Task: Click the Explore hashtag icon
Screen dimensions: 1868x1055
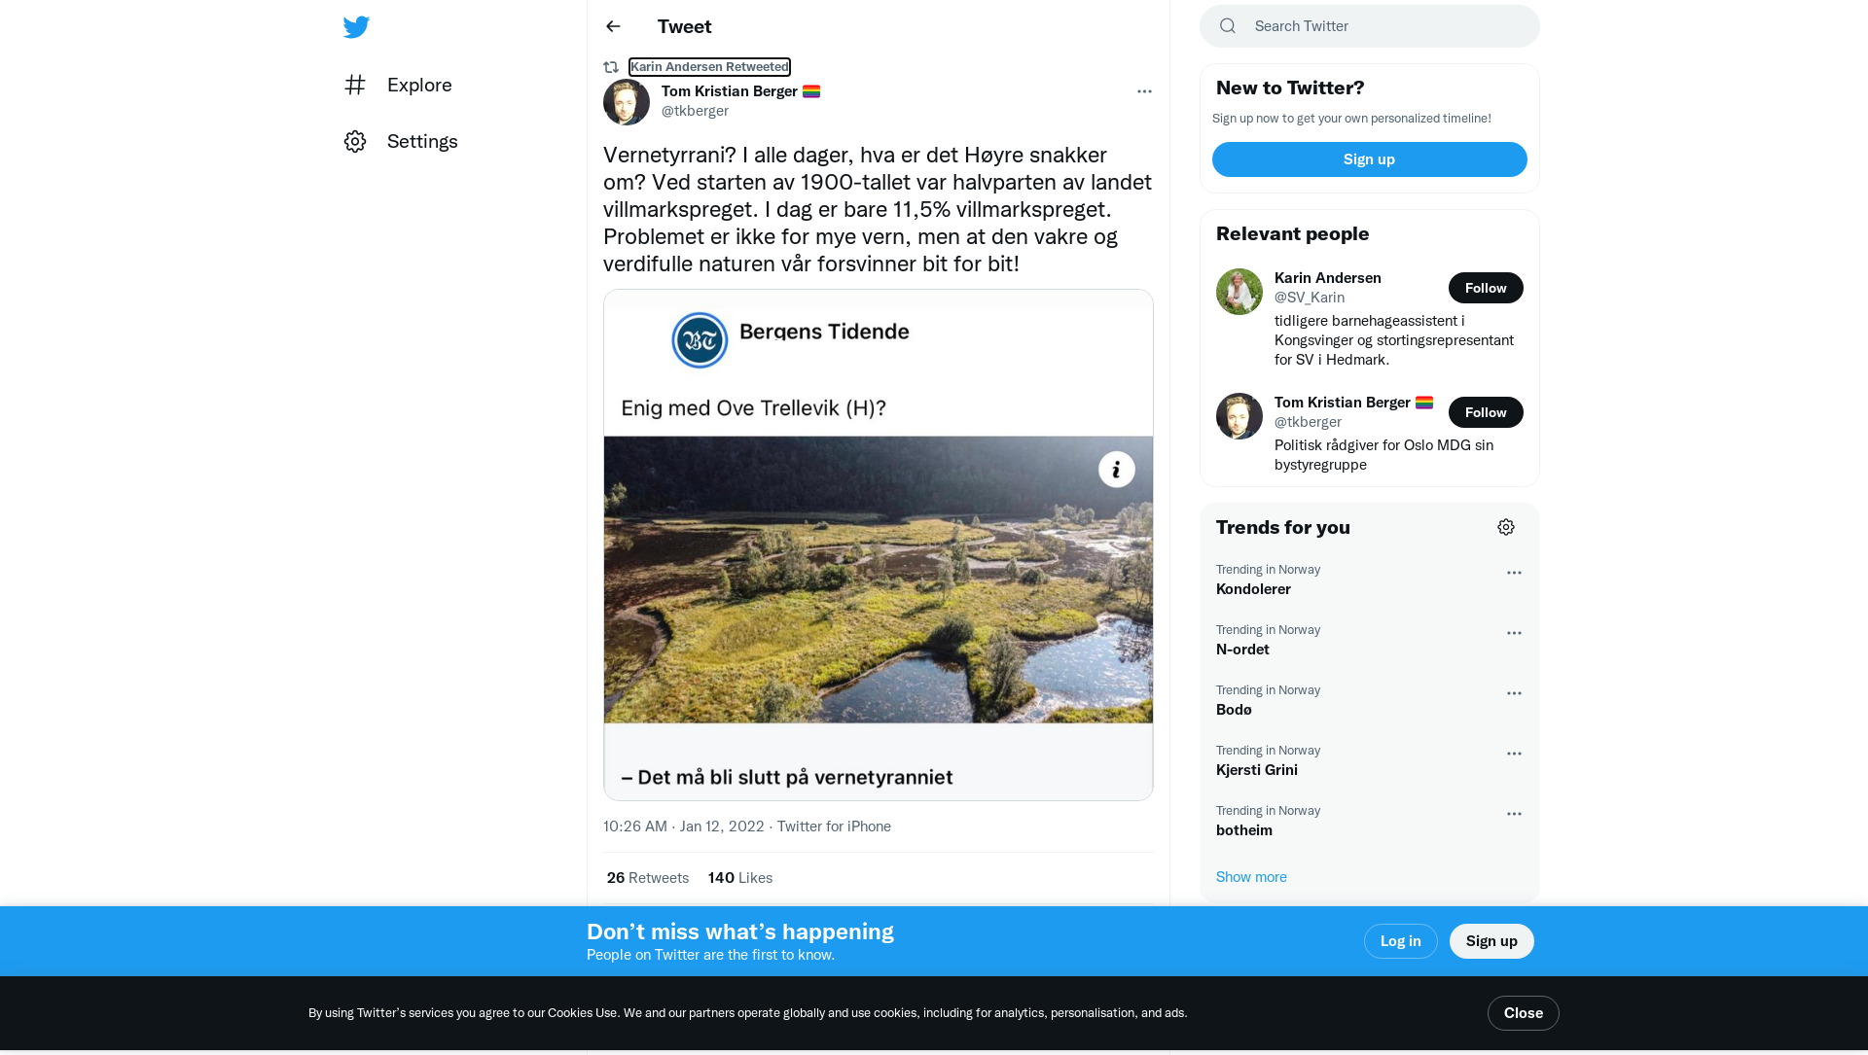Action: pyautogui.click(x=355, y=85)
